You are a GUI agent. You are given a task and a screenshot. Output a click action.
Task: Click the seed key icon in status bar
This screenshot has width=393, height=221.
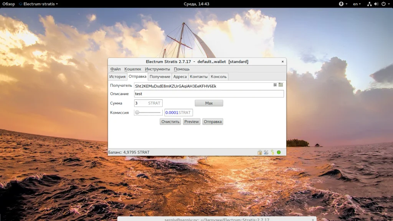pos(272,152)
